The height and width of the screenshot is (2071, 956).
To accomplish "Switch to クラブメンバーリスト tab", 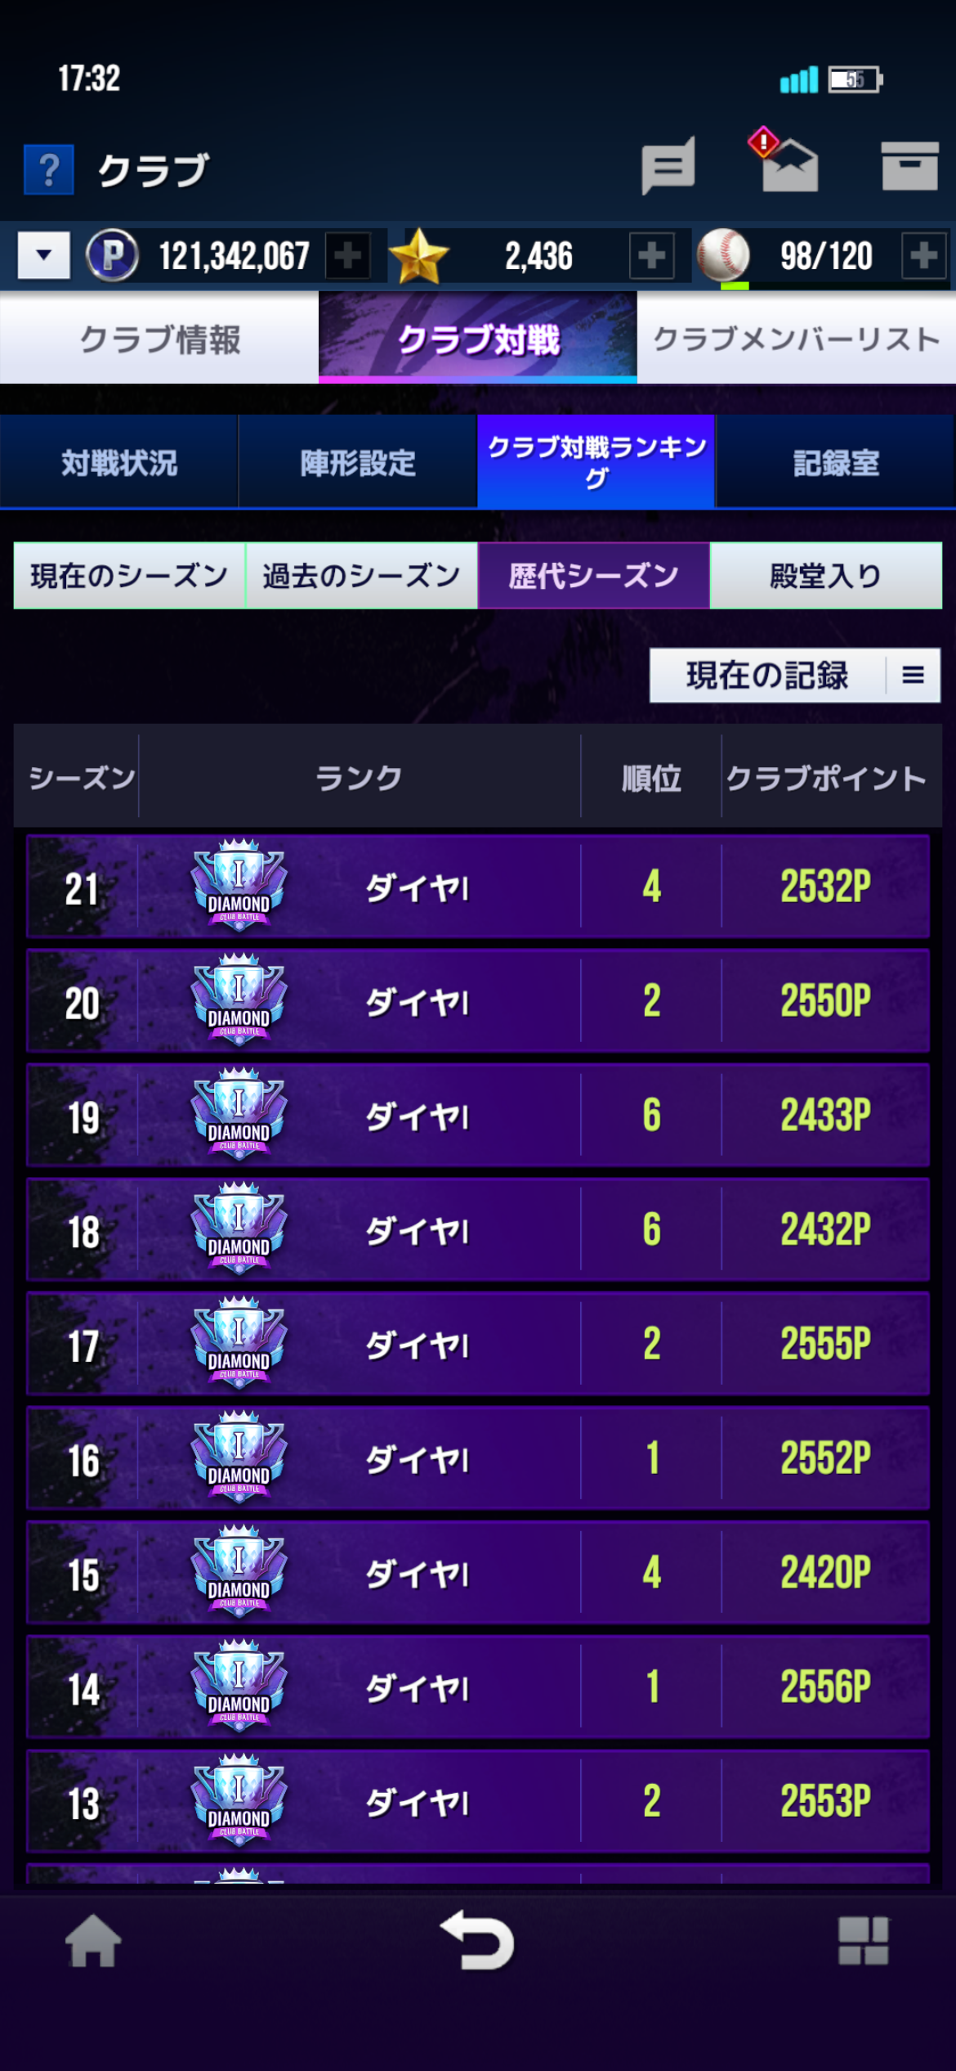I will 797,339.
